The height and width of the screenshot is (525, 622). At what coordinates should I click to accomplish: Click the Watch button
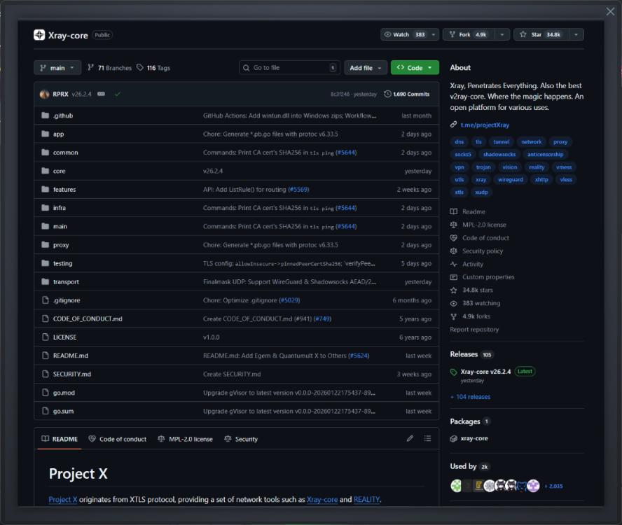(x=404, y=34)
